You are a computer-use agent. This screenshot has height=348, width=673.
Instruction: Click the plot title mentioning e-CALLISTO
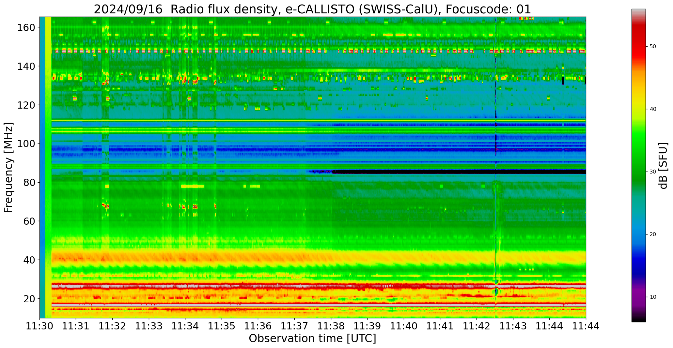tap(312, 9)
